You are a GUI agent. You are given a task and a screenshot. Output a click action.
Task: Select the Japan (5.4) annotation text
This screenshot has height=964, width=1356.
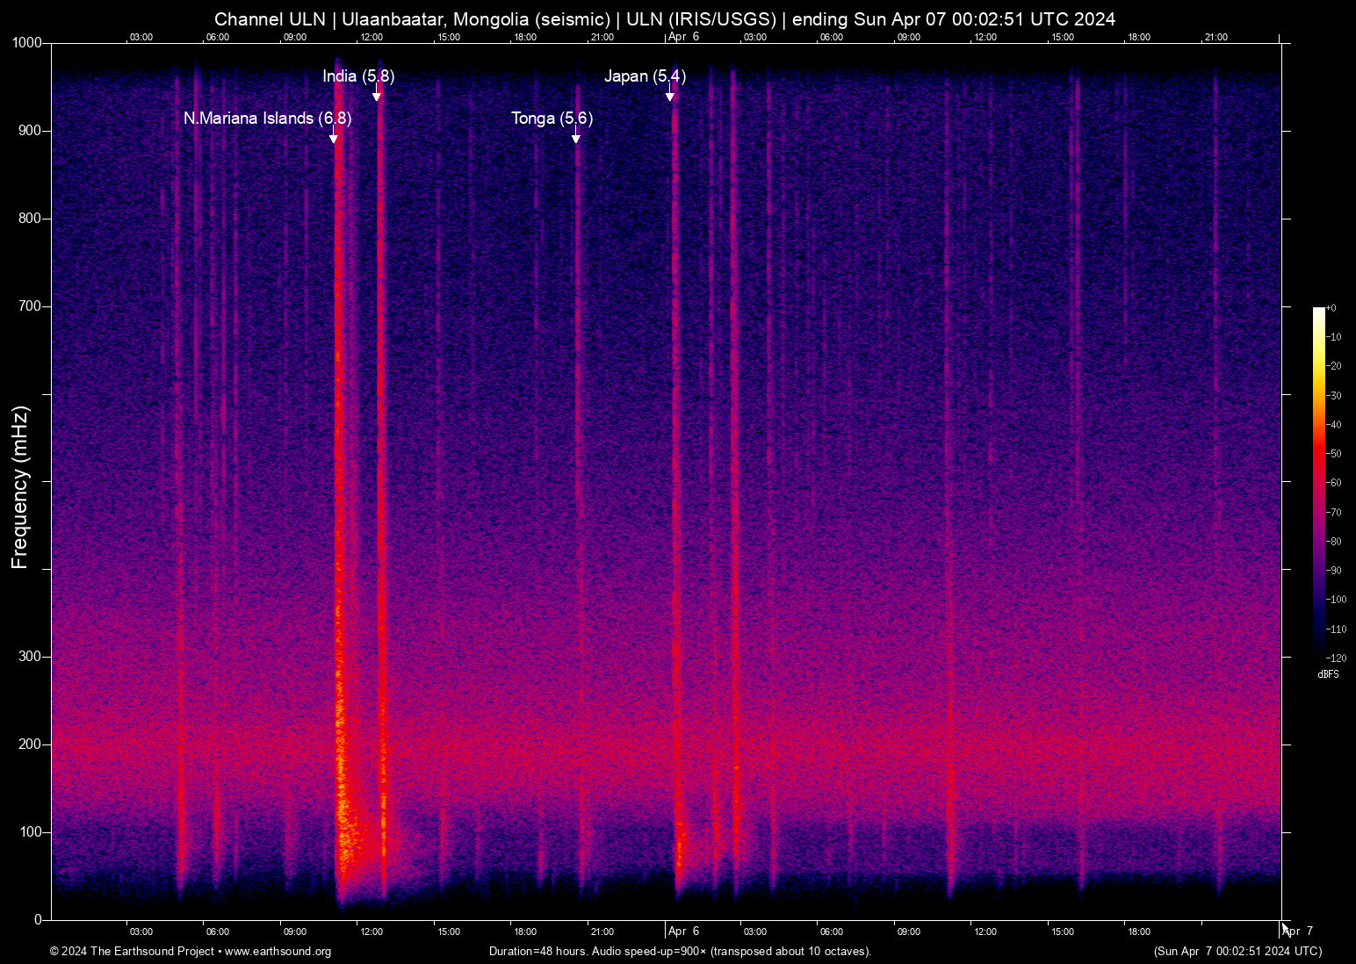[645, 76]
